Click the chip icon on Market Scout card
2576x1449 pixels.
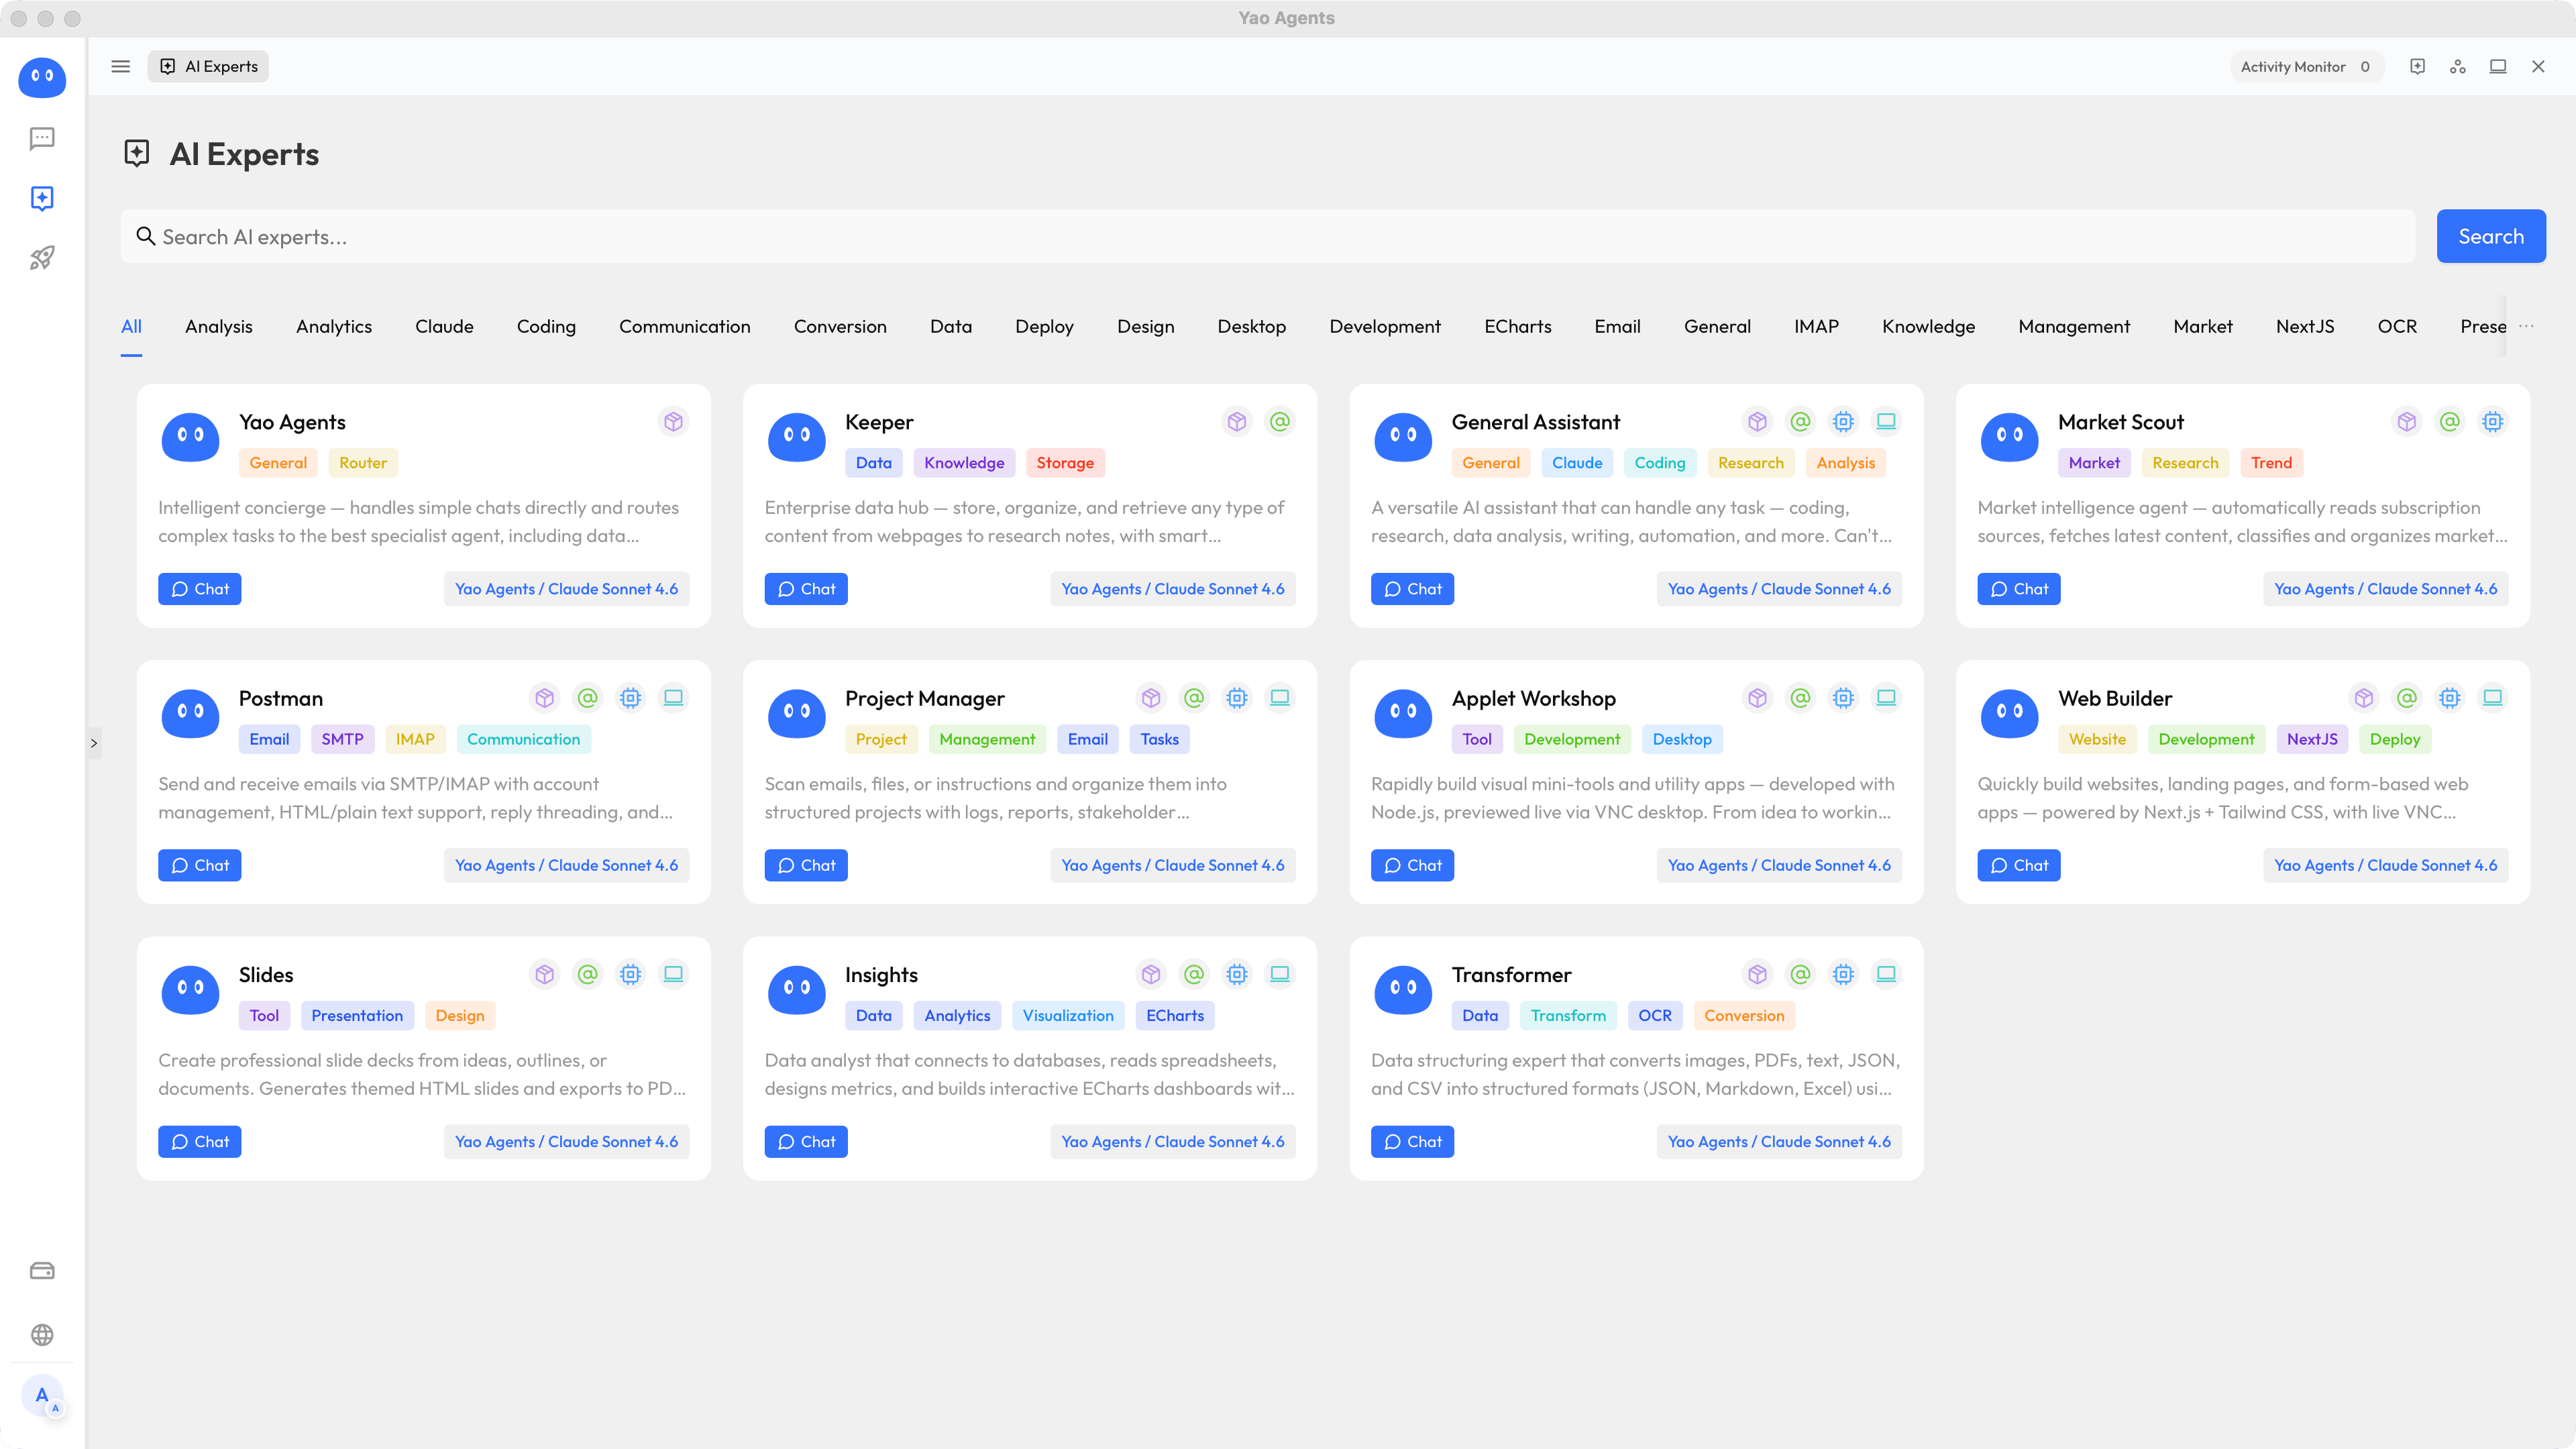pyautogui.click(x=2493, y=421)
